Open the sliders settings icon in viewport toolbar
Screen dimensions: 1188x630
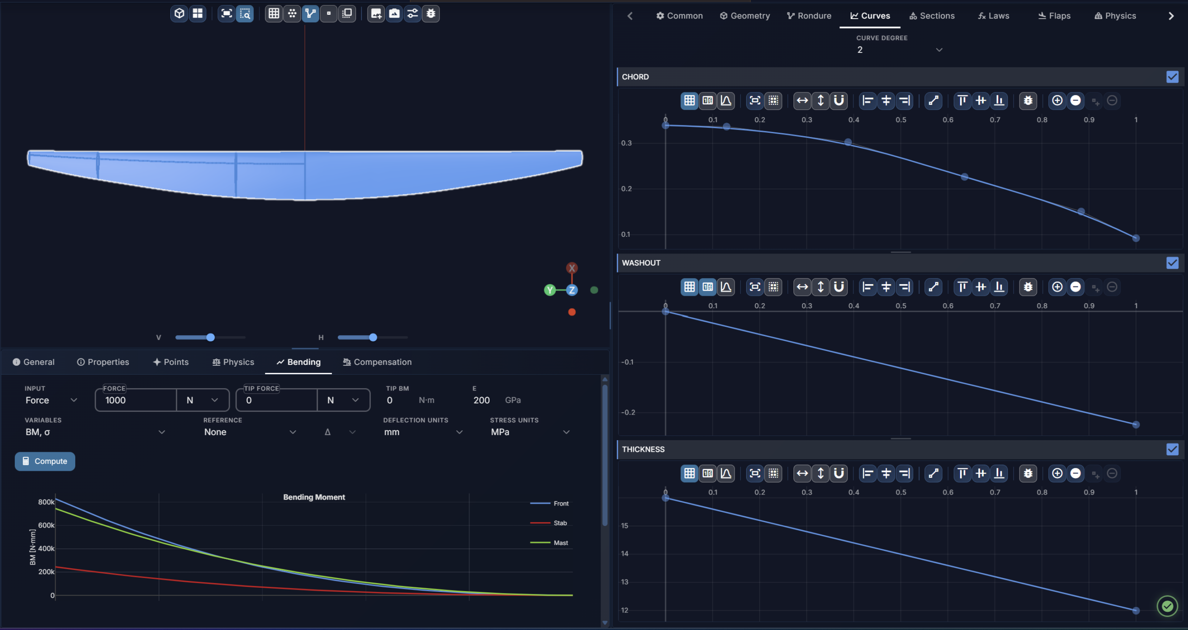(413, 13)
